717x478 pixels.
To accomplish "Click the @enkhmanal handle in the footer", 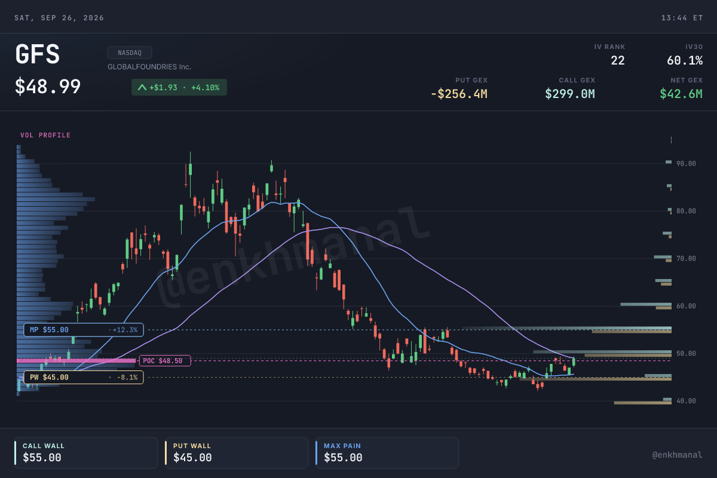I will tap(677, 455).
